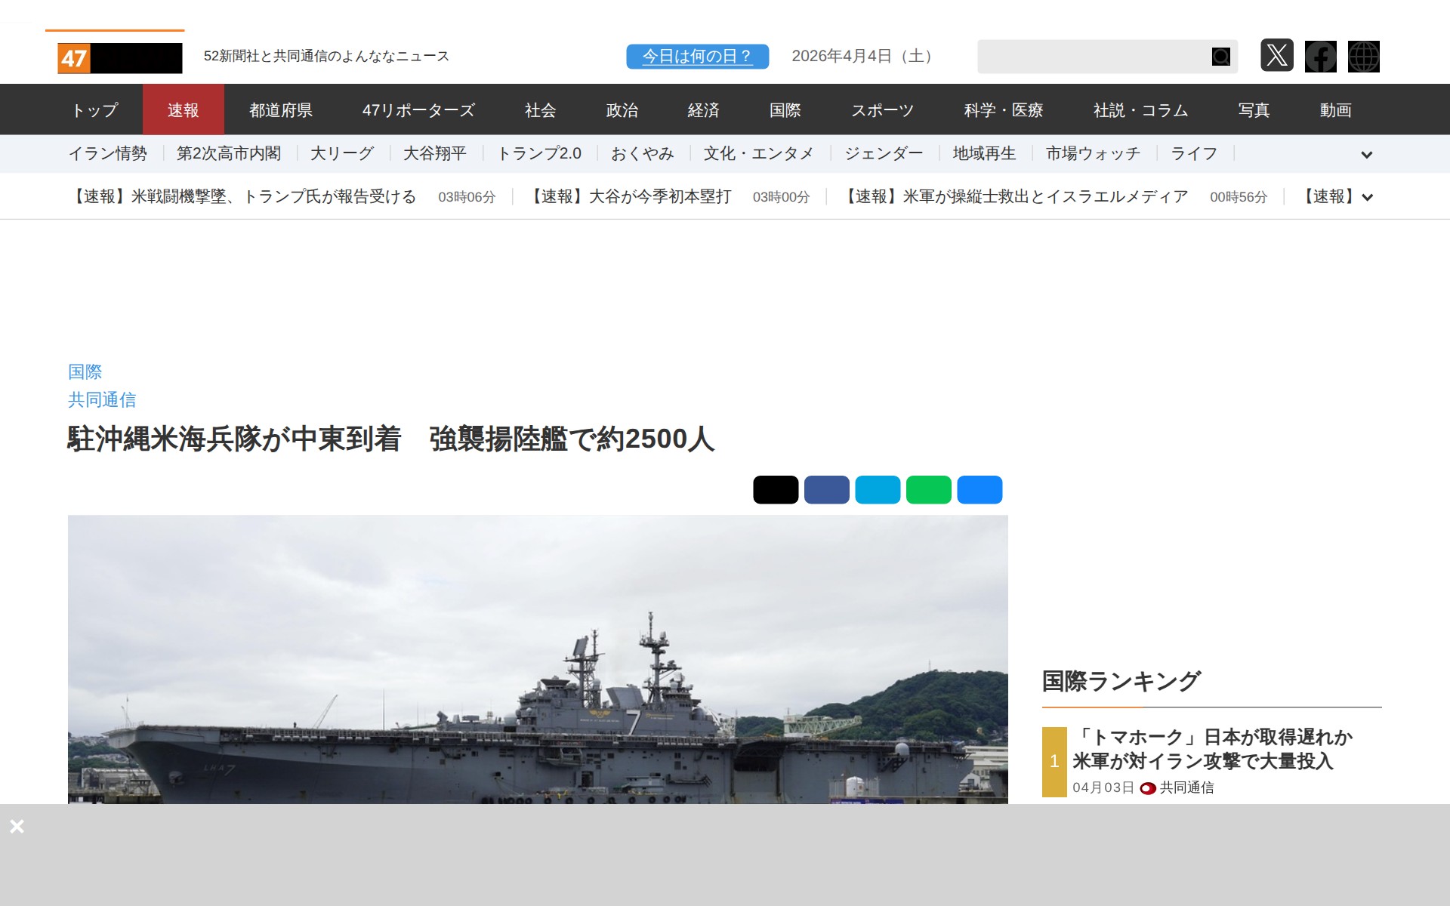Share article via green LINE button
Viewport: 1450px width, 906px height.
928,489
